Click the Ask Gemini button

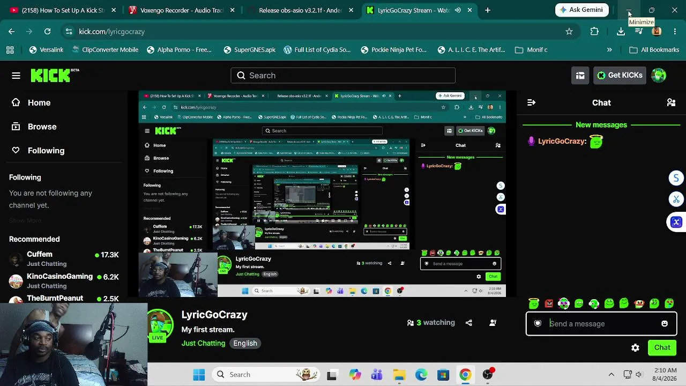coord(581,10)
